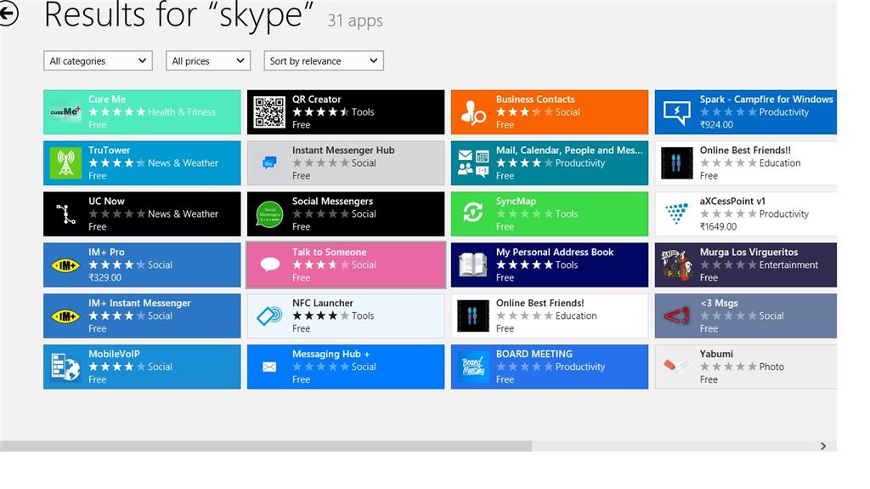Click the NFC Launcher icon
The width and height of the screenshot is (870, 489).
click(269, 316)
